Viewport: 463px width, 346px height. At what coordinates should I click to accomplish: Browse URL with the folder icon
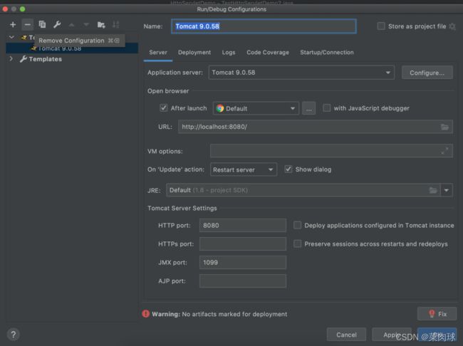(444, 127)
